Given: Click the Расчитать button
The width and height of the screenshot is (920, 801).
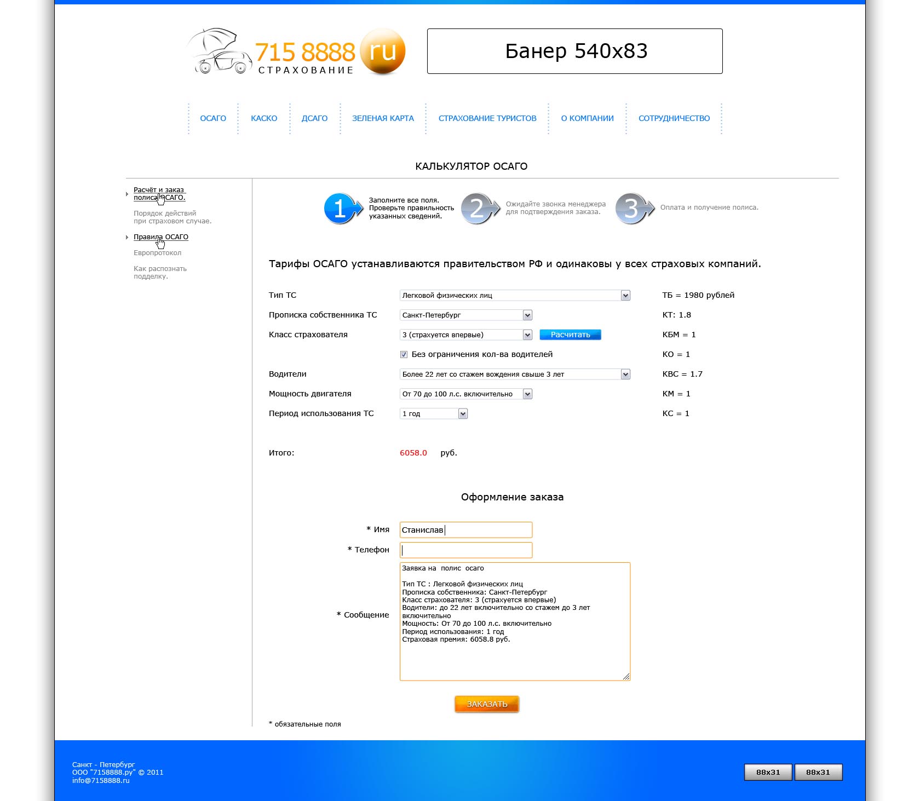Looking at the screenshot, I should [571, 335].
